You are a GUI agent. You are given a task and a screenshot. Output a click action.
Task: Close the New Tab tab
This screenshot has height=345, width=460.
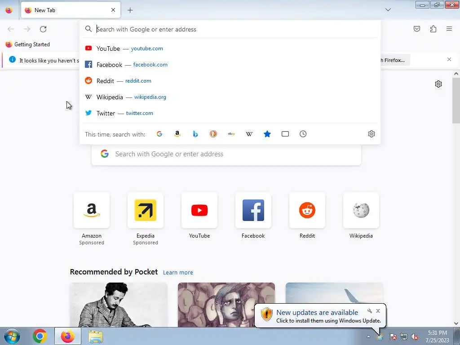[x=113, y=10]
